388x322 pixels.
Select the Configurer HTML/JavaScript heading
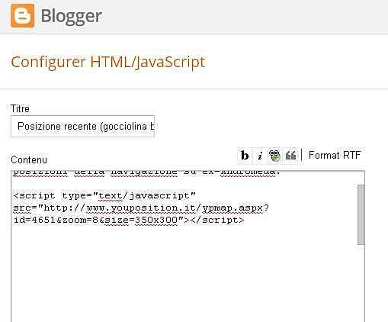pos(108,62)
